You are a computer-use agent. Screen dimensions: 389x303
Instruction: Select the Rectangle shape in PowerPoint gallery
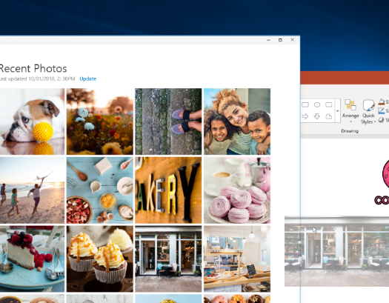tap(305, 104)
